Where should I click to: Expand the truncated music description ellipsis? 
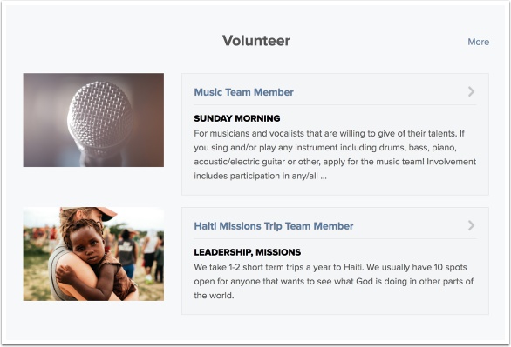tap(323, 177)
